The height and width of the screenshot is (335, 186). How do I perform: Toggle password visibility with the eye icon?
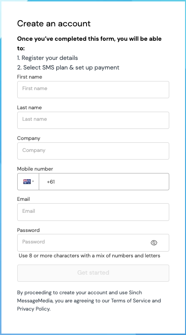(x=154, y=243)
